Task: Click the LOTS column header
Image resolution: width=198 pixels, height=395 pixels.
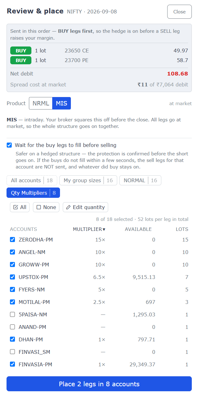Action: coord(182,229)
